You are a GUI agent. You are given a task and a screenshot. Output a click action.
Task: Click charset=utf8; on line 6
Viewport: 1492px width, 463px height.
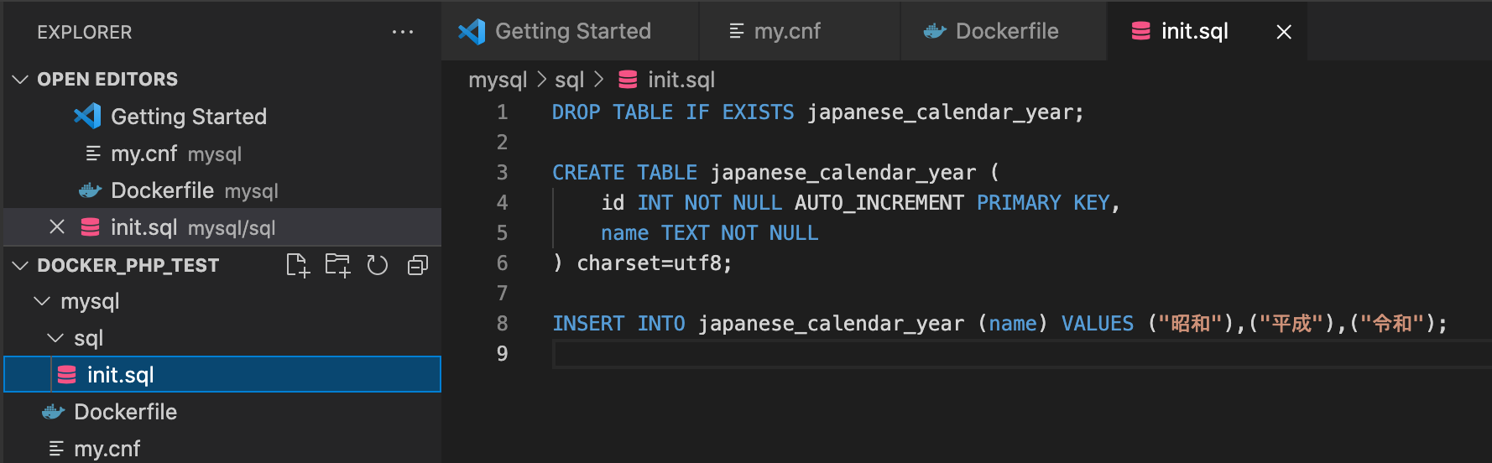coord(655,263)
